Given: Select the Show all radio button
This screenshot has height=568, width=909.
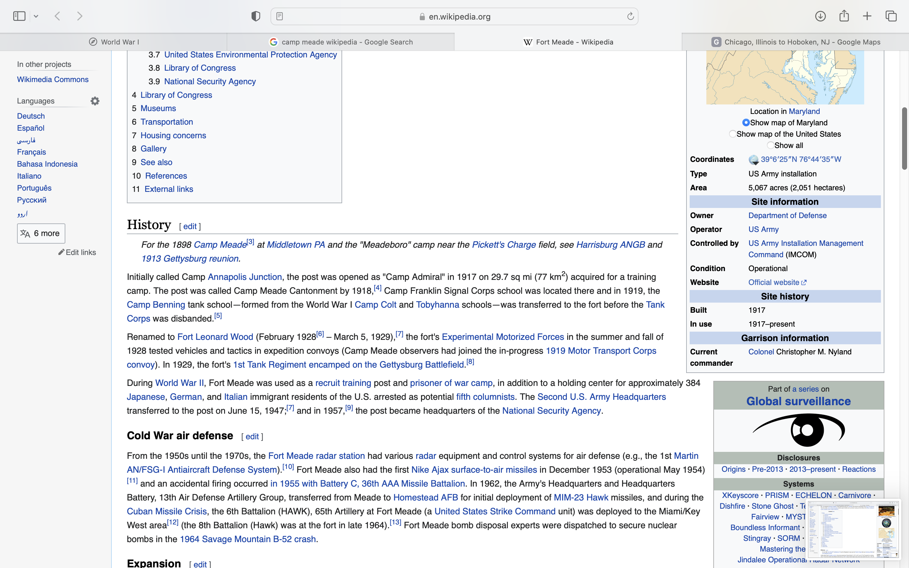Looking at the screenshot, I should tap(770, 145).
